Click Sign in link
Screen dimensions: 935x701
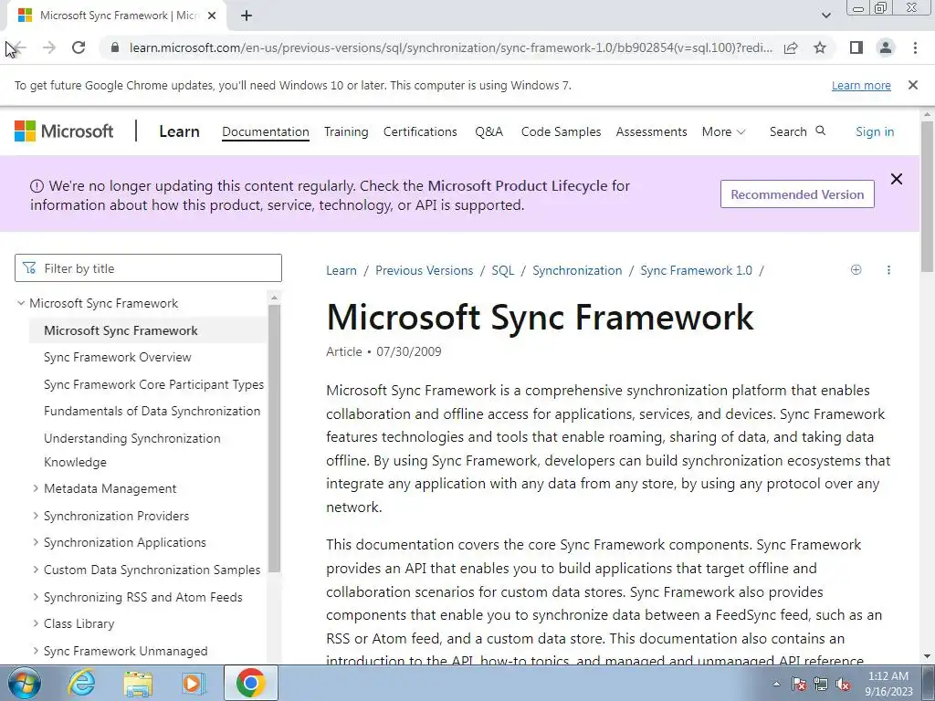[875, 131]
